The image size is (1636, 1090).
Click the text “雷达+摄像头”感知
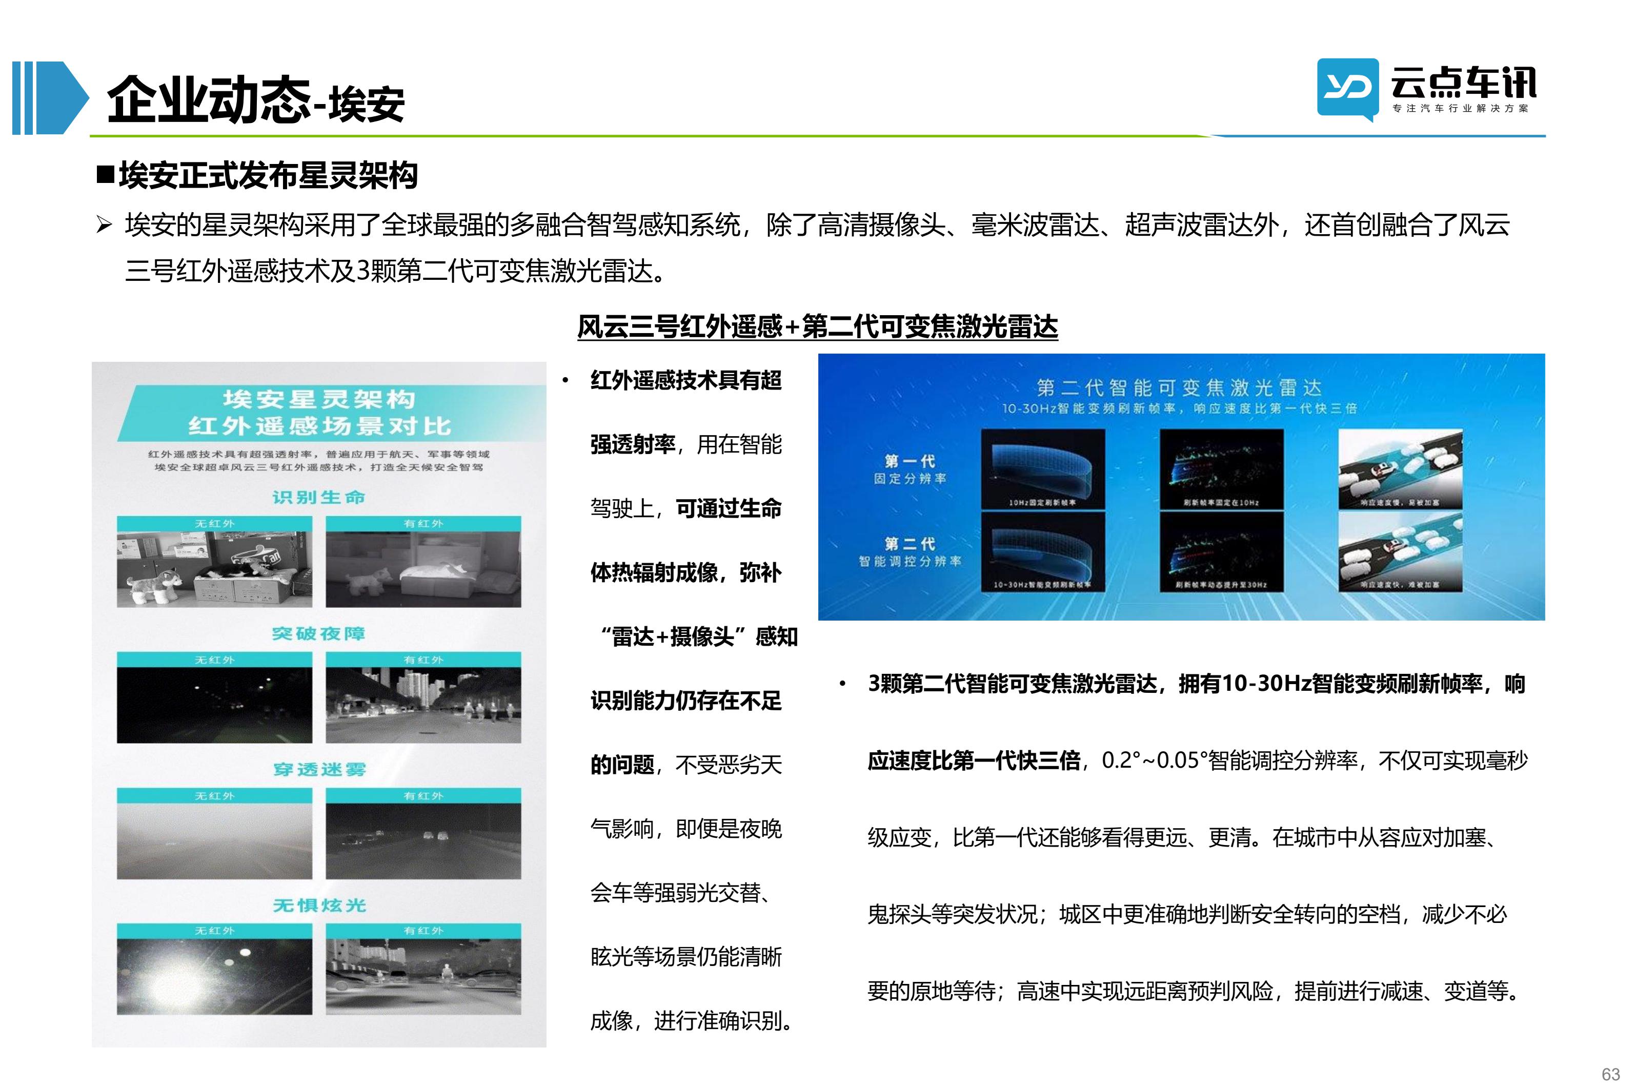click(x=699, y=636)
